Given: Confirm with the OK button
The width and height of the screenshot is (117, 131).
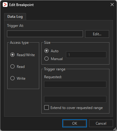Looking at the screenshot, I should pyautogui.click(x=74, y=123).
